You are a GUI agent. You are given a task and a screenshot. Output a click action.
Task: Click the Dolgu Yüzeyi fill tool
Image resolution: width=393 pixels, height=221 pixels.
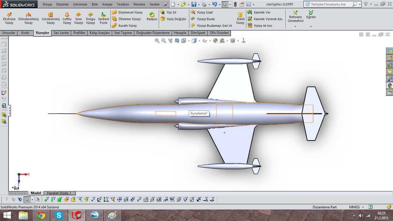[x=90, y=18]
